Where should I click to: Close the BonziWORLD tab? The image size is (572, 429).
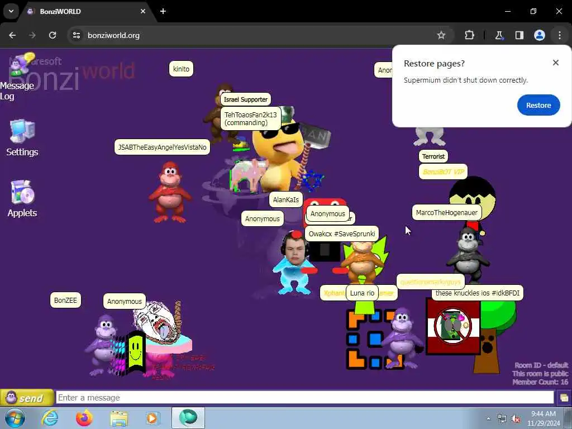143,11
